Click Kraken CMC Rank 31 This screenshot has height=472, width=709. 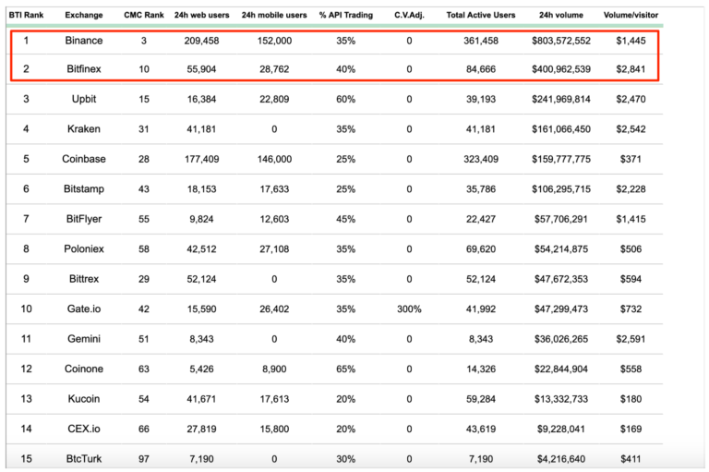(x=144, y=129)
